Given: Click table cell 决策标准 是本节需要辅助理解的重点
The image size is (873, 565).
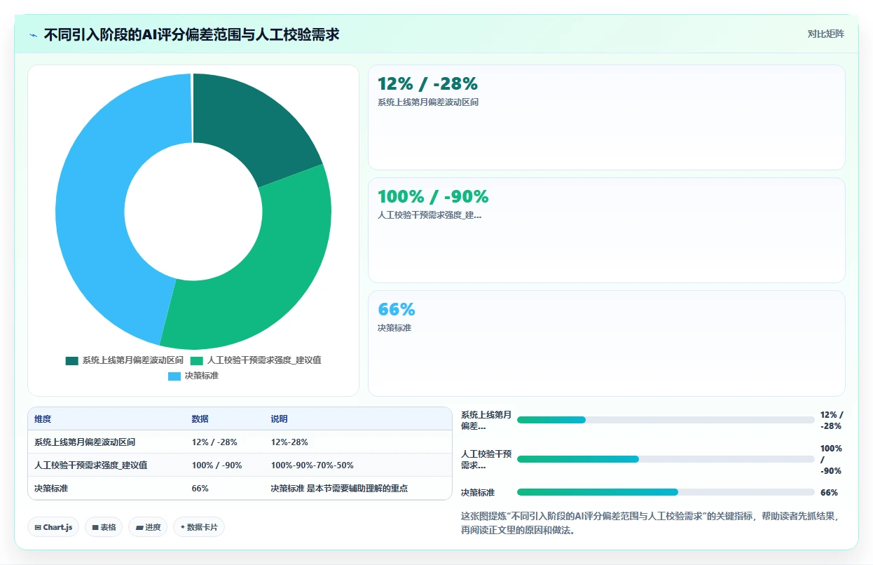Looking at the screenshot, I should tap(339, 489).
